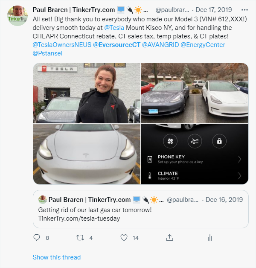
Task: Open the @Pstansel mention link
Action: click(x=47, y=53)
